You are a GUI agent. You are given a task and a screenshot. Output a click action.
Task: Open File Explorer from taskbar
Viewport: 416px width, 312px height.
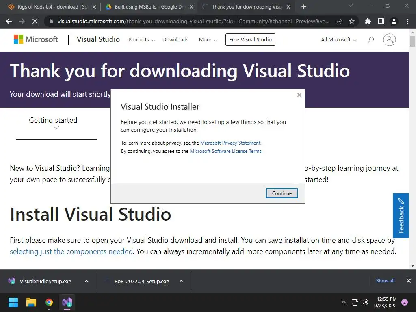click(x=31, y=302)
